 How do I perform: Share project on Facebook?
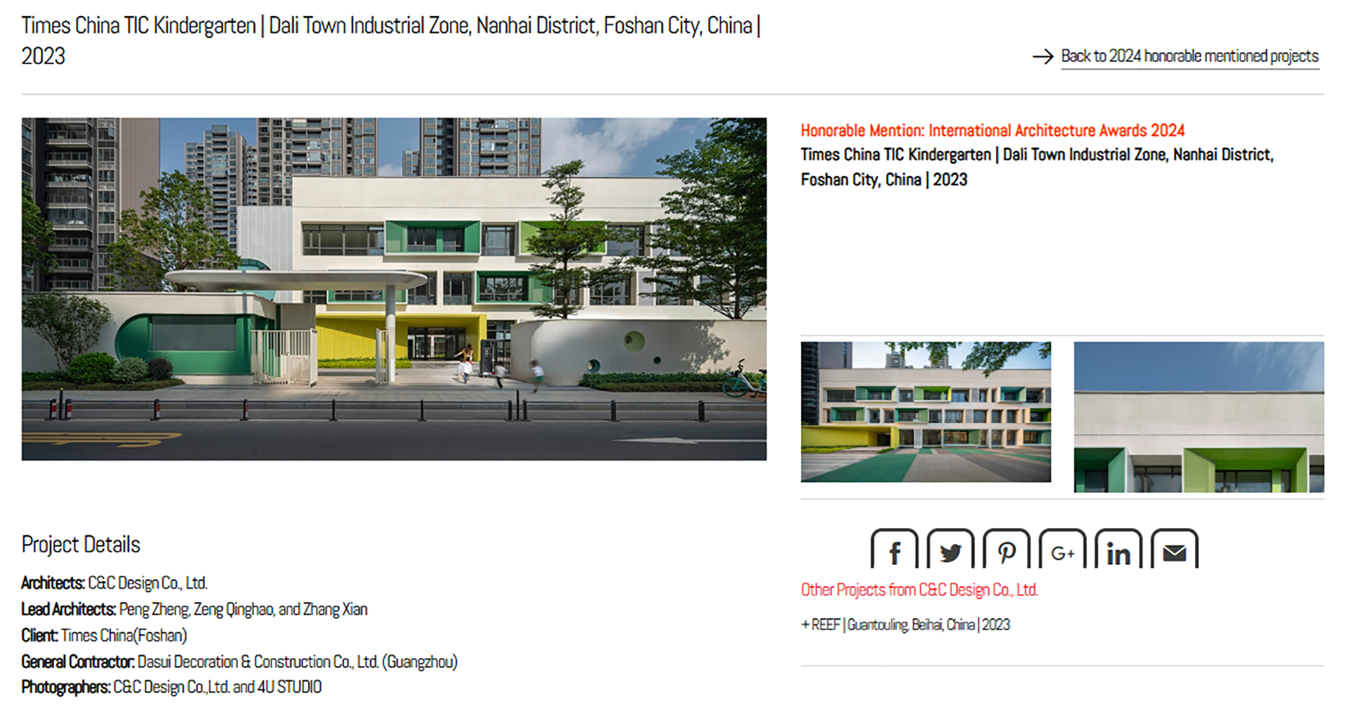pos(894,549)
